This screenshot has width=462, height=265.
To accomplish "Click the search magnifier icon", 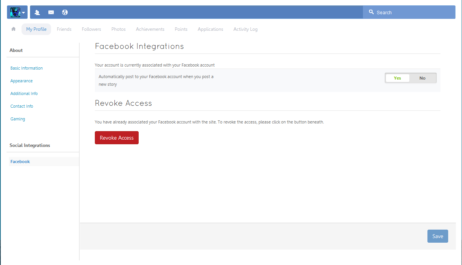I will 371,12.
